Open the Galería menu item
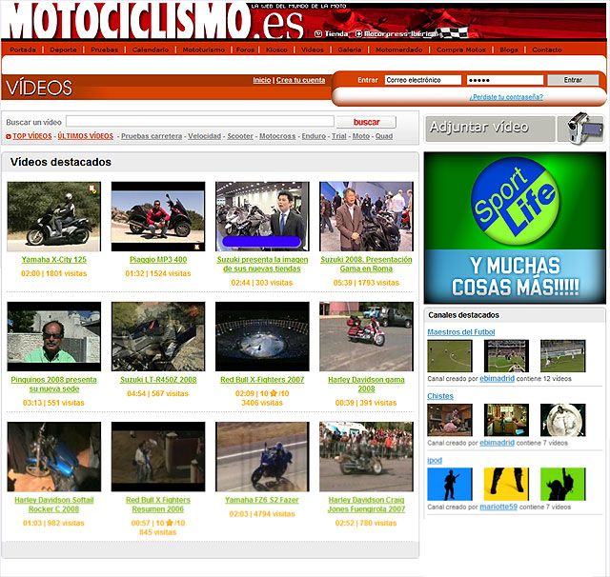Image resolution: width=610 pixels, height=577 pixels. (350, 50)
